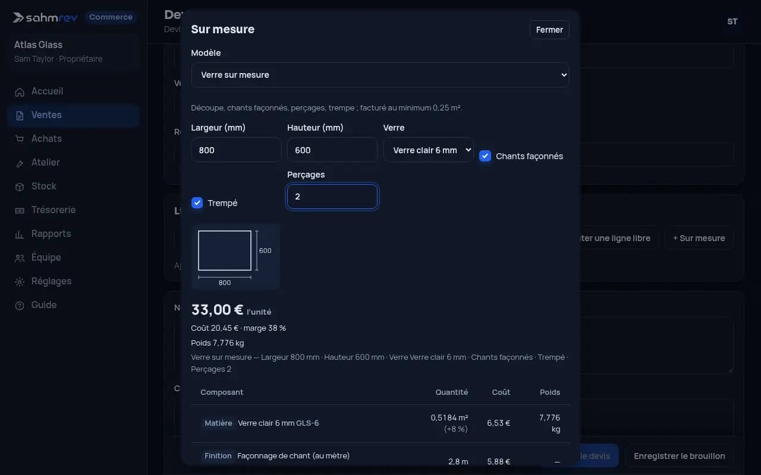Click the Stock box icon
The width and height of the screenshot is (761, 475).
tap(20, 186)
